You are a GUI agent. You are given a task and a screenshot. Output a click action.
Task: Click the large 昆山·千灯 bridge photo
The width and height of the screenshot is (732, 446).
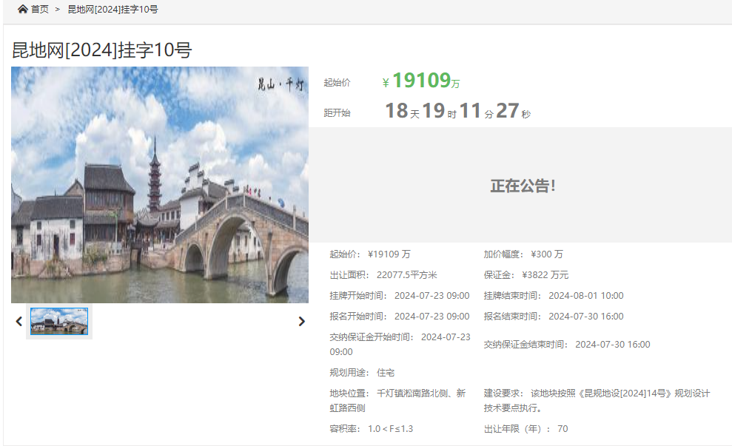point(160,185)
